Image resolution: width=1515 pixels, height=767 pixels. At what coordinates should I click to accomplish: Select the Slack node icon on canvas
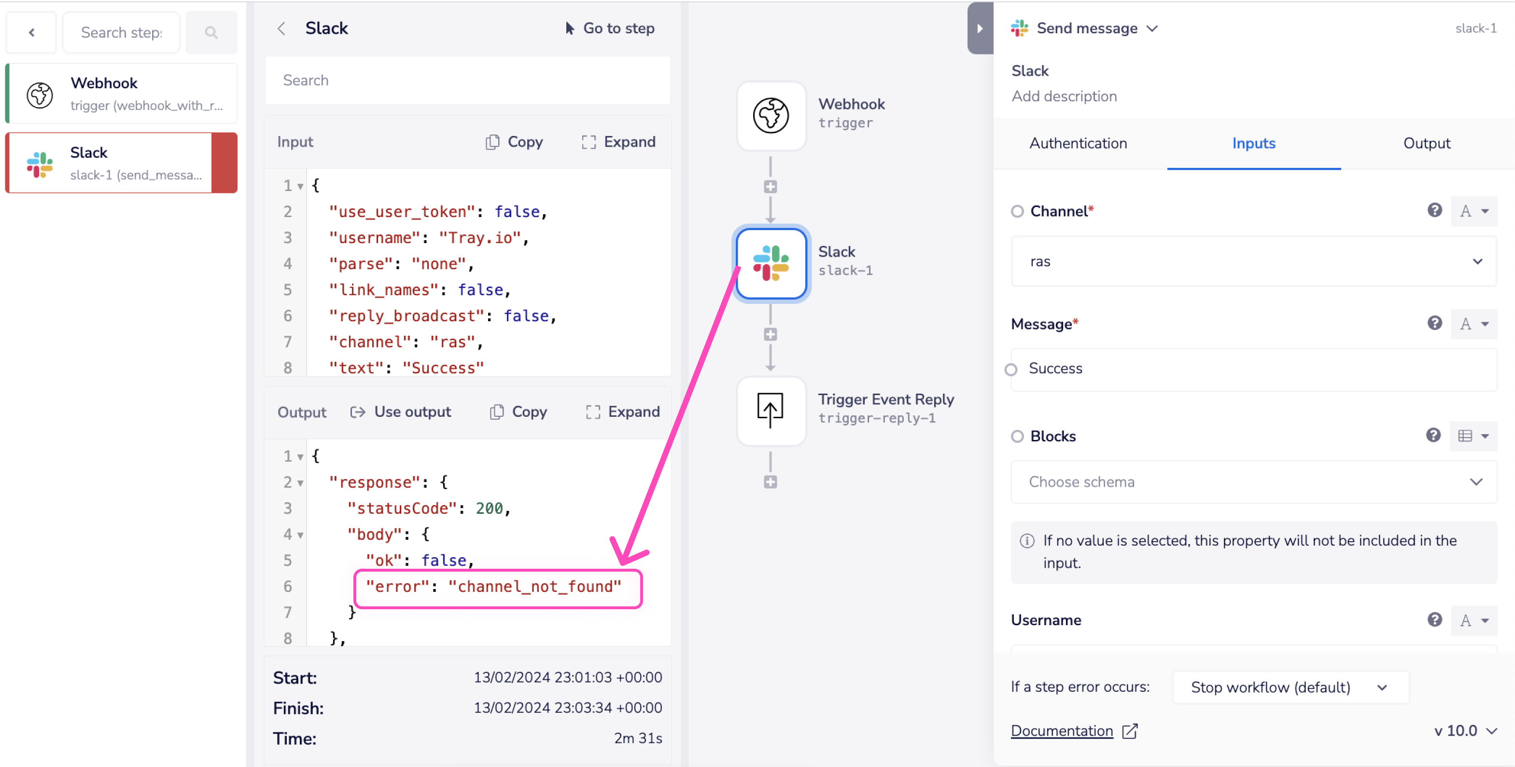pos(771,263)
